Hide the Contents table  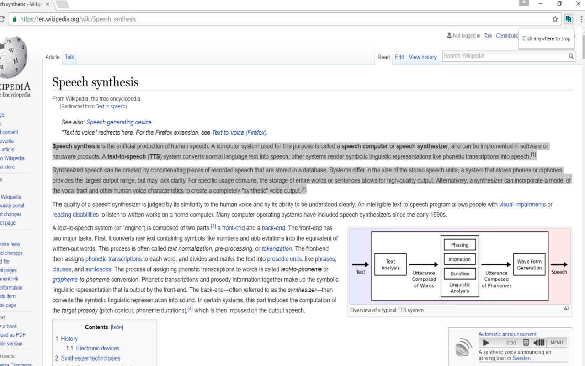coord(117,328)
